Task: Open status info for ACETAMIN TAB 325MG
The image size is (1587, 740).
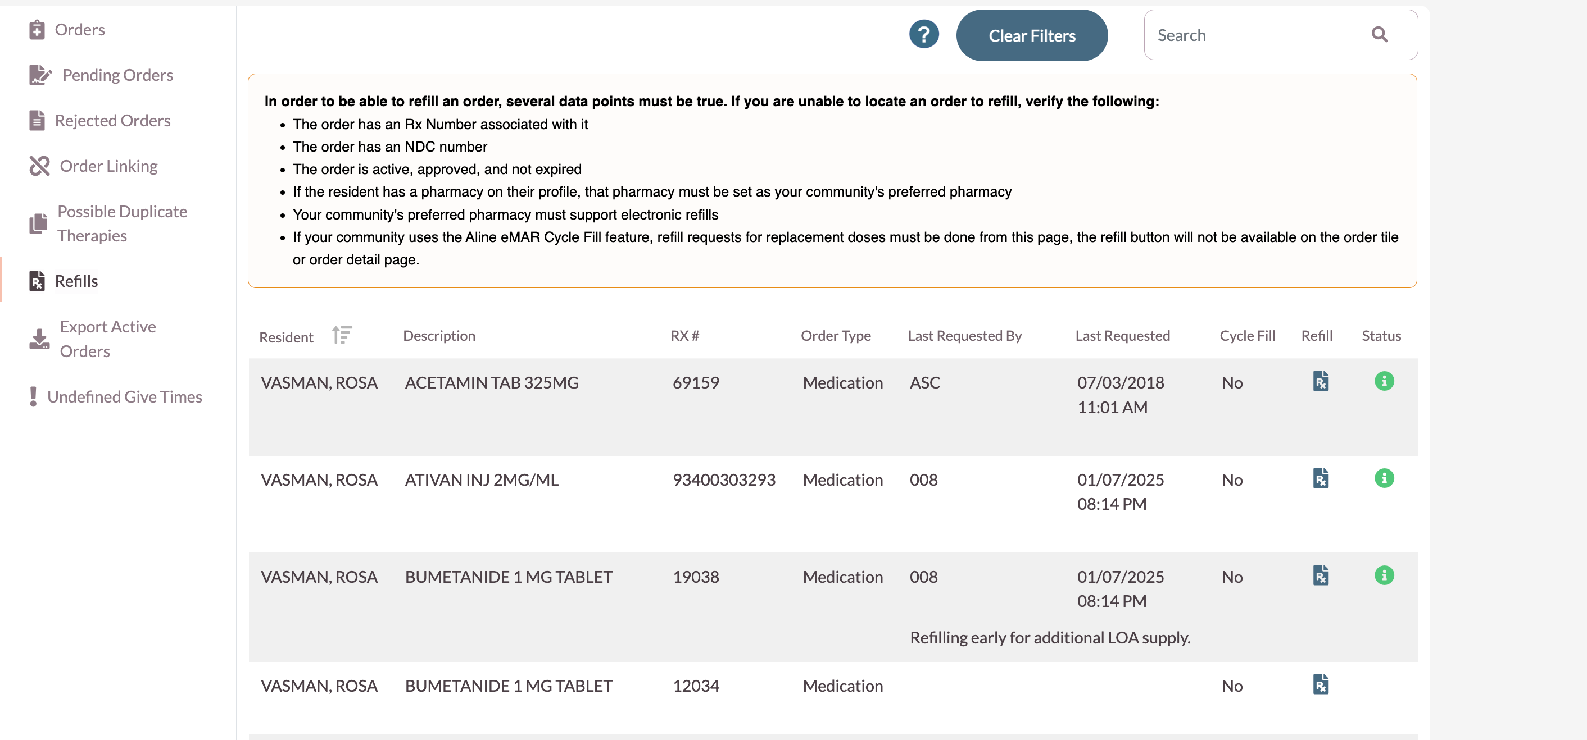Action: tap(1384, 381)
